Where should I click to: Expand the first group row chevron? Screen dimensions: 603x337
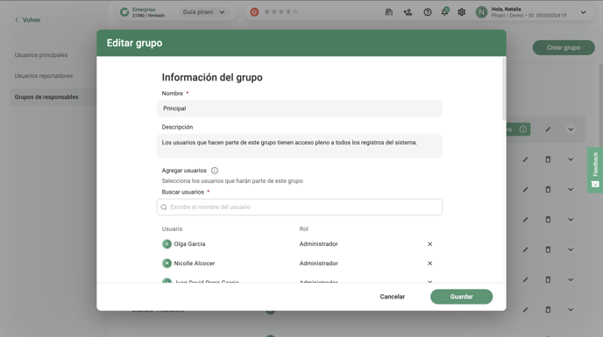point(571,130)
